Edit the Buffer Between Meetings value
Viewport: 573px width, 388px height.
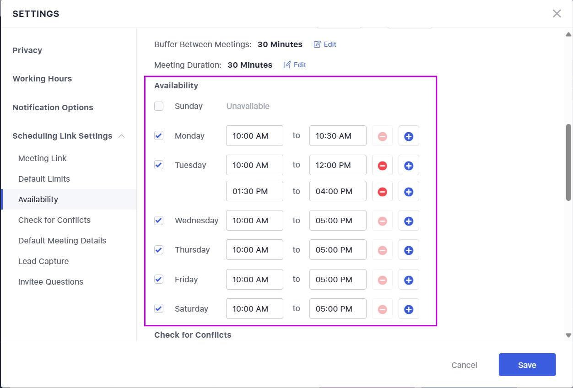click(325, 44)
